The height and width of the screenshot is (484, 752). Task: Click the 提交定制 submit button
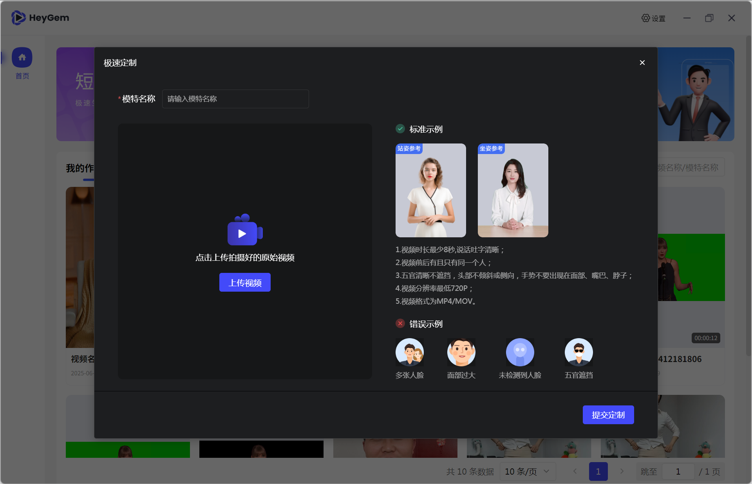608,415
